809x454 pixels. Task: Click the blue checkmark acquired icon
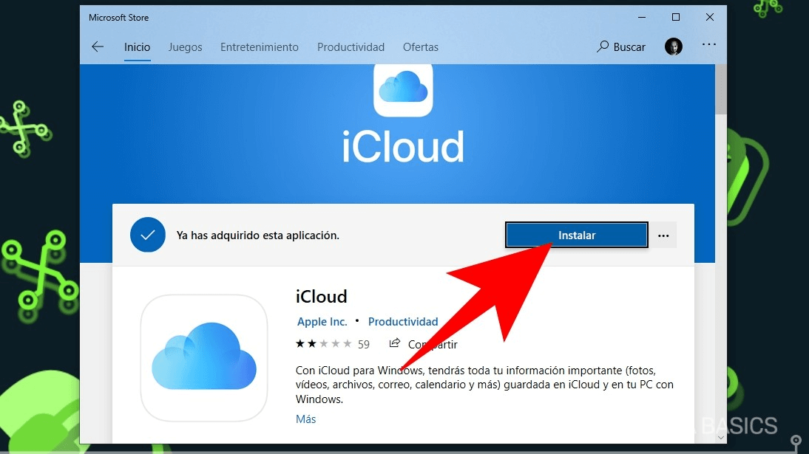(x=148, y=235)
